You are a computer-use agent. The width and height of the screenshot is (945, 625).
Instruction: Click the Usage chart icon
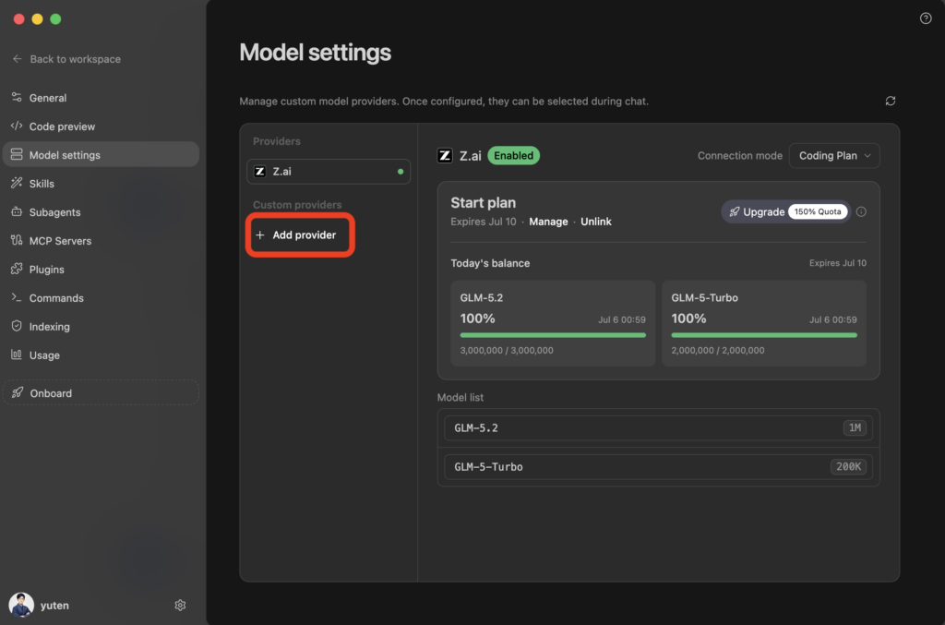(17, 355)
